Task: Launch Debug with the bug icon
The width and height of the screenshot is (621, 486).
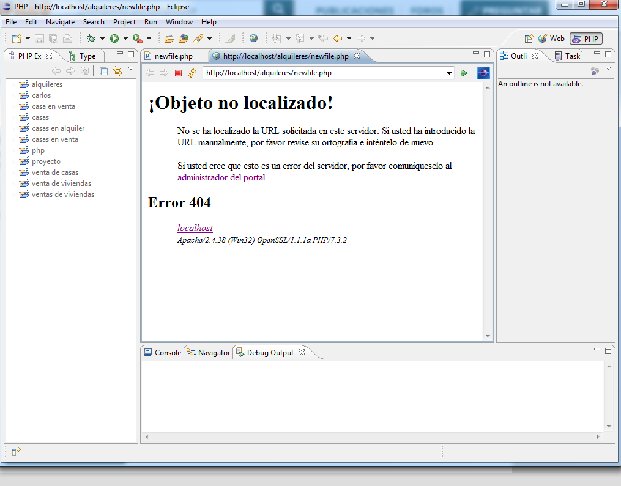Action: pyautogui.click(x=92, y=39)
